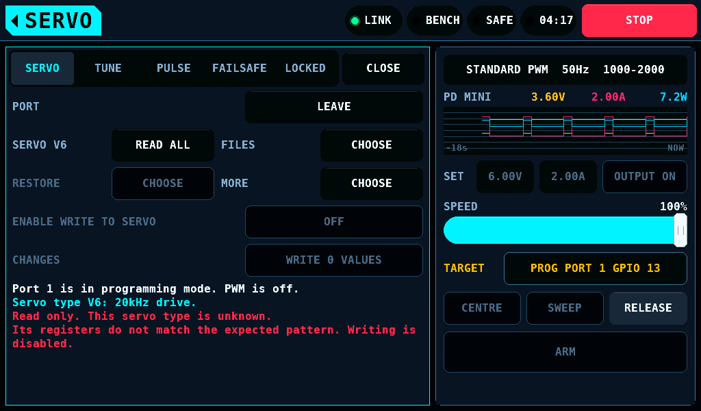Click WRITE 0 VALUES button
Image resolution: width=701 pixels, height=411 pixels.
point(334,260)
